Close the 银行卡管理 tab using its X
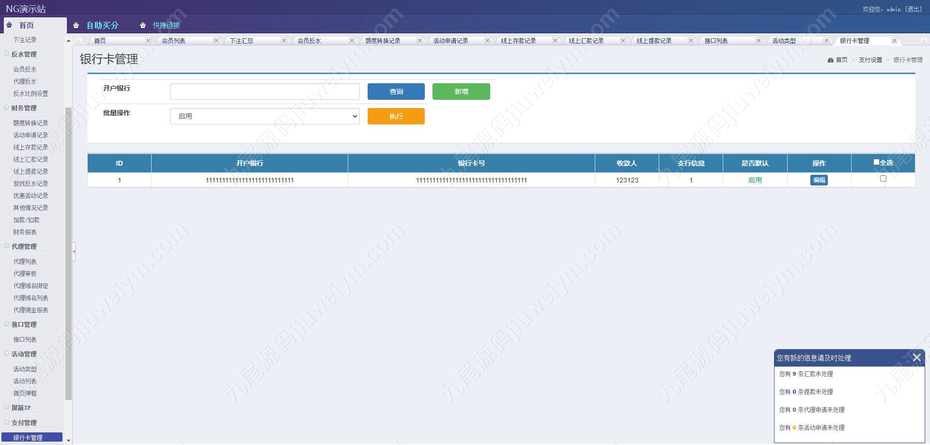This screenshot has height=445, width=930. (x=894, y=41)
